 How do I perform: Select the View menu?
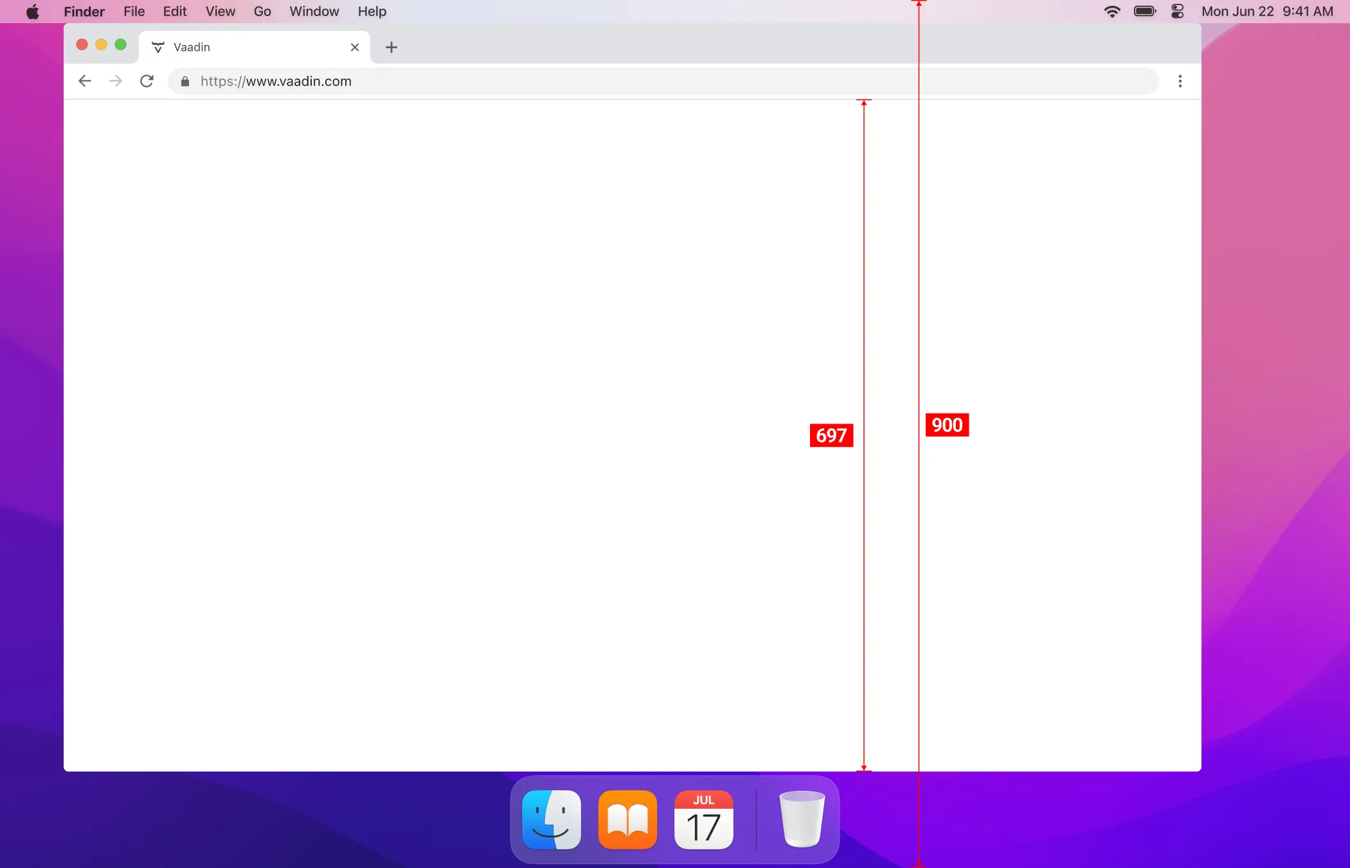click(219, 11)
